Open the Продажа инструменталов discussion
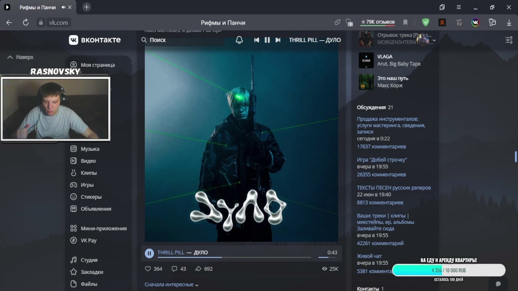 coord(391,125)
